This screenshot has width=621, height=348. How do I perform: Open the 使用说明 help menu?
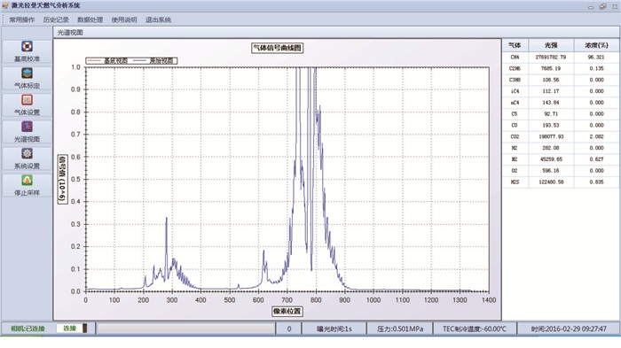[x=124, y=19]
